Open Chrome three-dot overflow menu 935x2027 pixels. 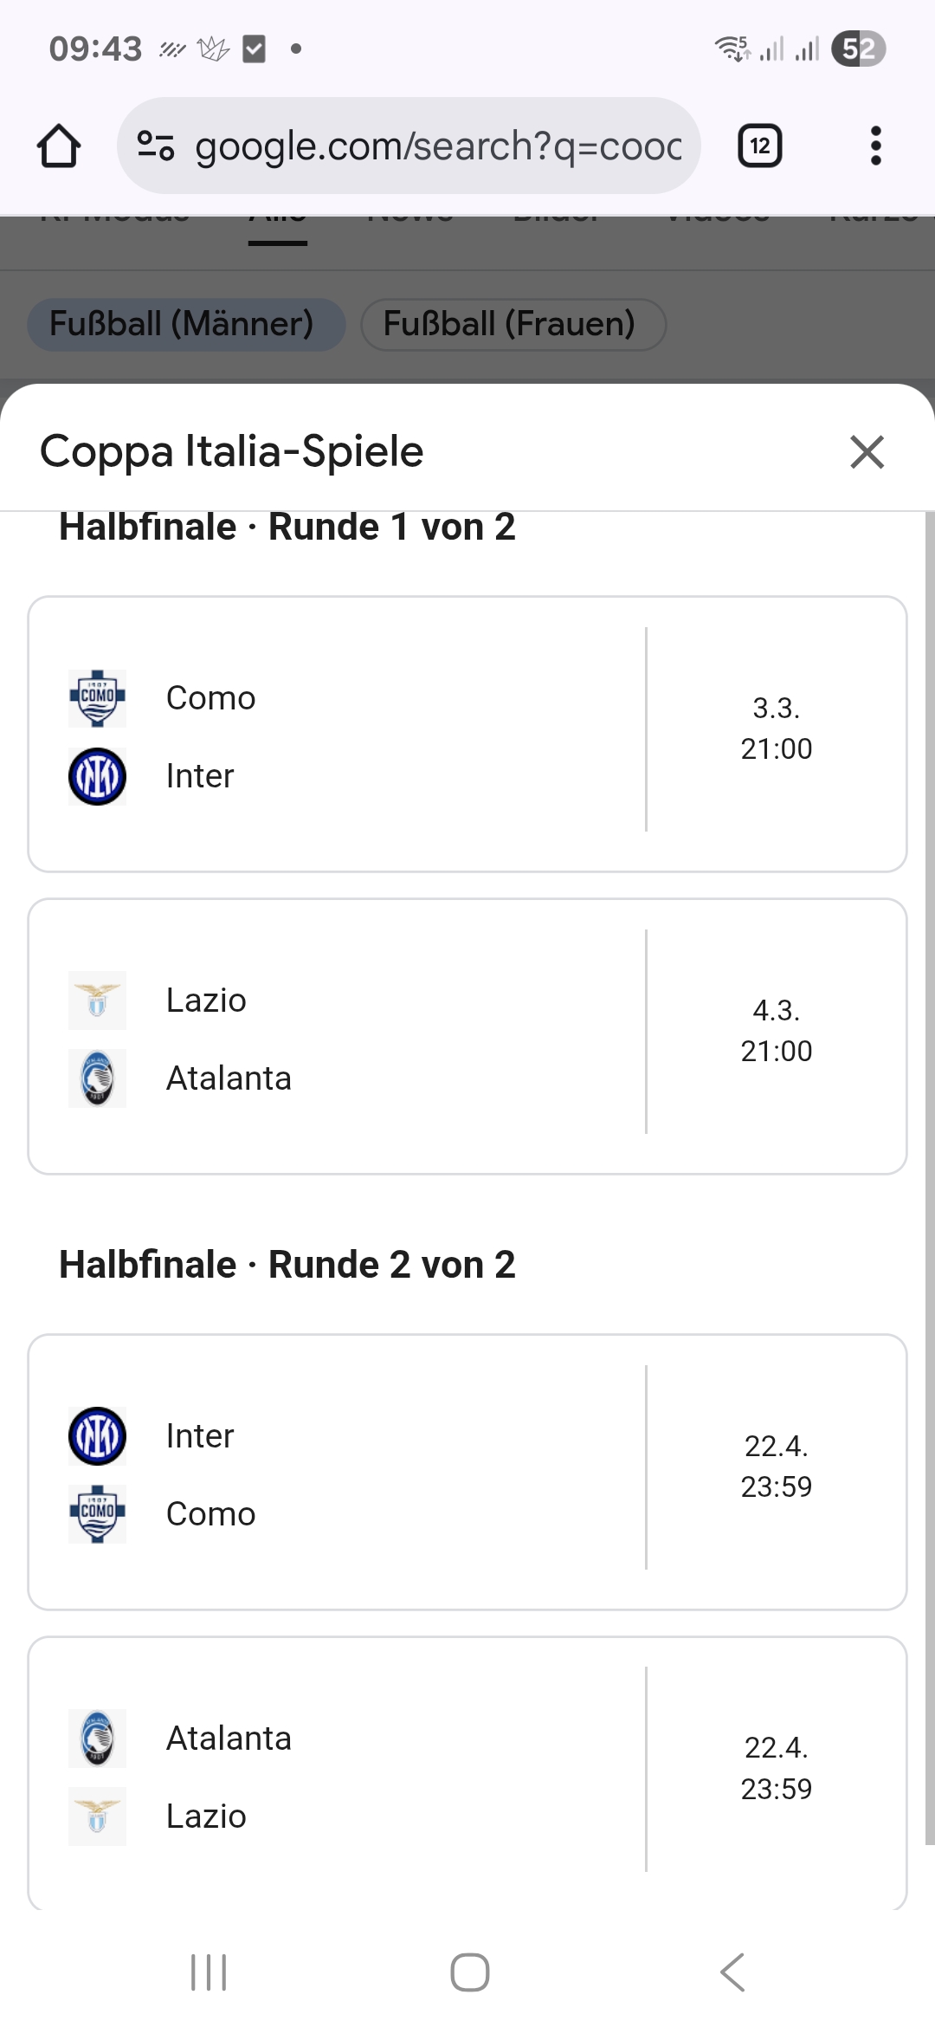click(x=875, y=146)
